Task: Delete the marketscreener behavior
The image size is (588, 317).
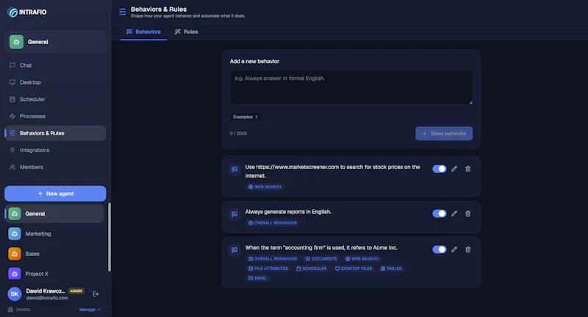Action: 468,169
